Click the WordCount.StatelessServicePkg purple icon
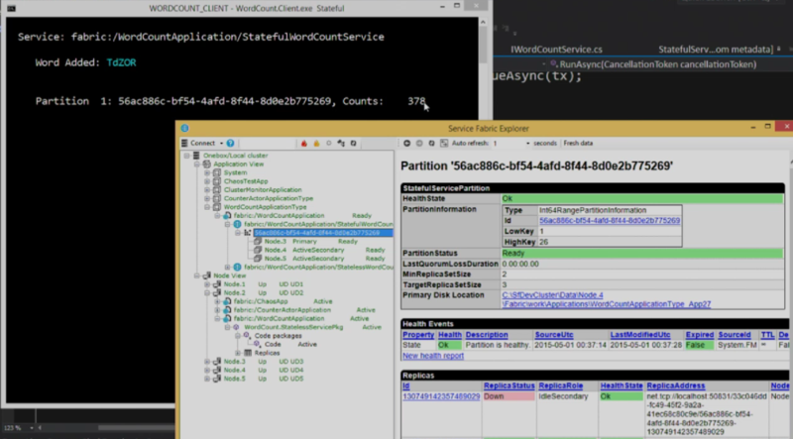Screen dimensions: 793x439 (x=236, y=327)
